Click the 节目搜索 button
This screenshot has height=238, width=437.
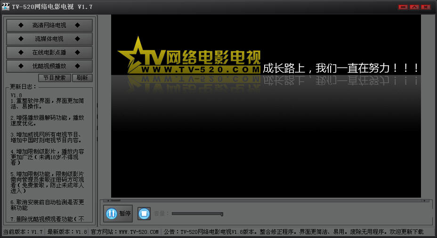[x=55, y=78]
